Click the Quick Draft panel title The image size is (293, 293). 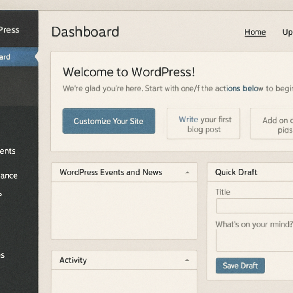pos(236,172)
